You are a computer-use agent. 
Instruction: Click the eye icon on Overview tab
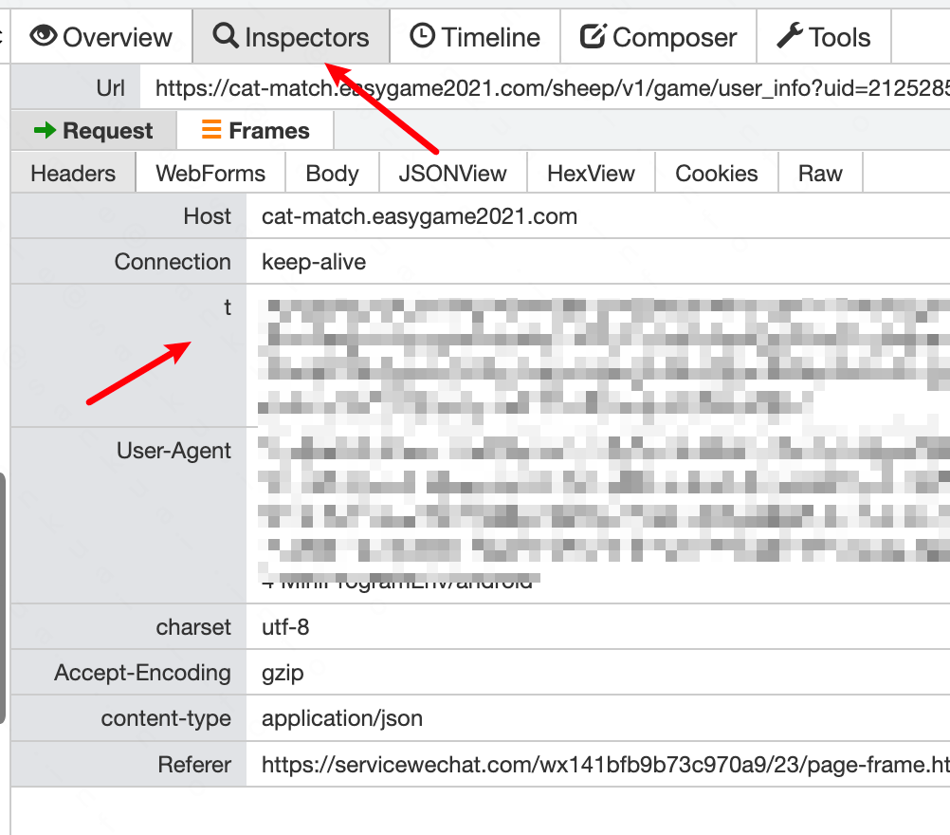click(x=43, y=36)
